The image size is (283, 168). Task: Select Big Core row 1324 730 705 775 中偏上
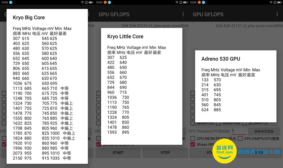[x=43, y=103]
